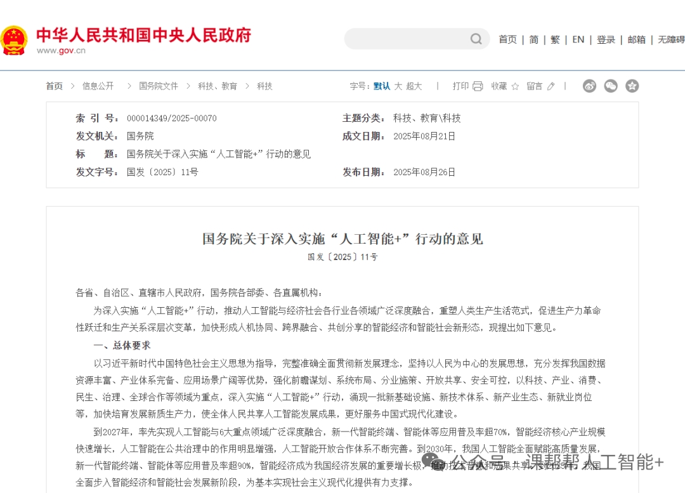Viewport: 685px width, 493px height.
Task: Click the search input field
Action: point(406,39)
